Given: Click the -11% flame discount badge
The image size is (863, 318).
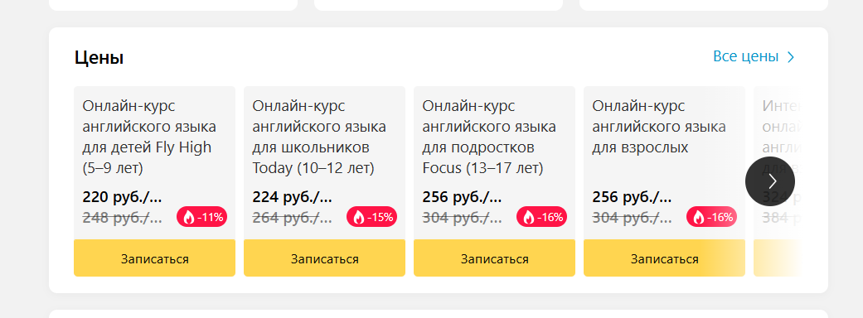Looking at the screenshot, I should tap(202, 217).
